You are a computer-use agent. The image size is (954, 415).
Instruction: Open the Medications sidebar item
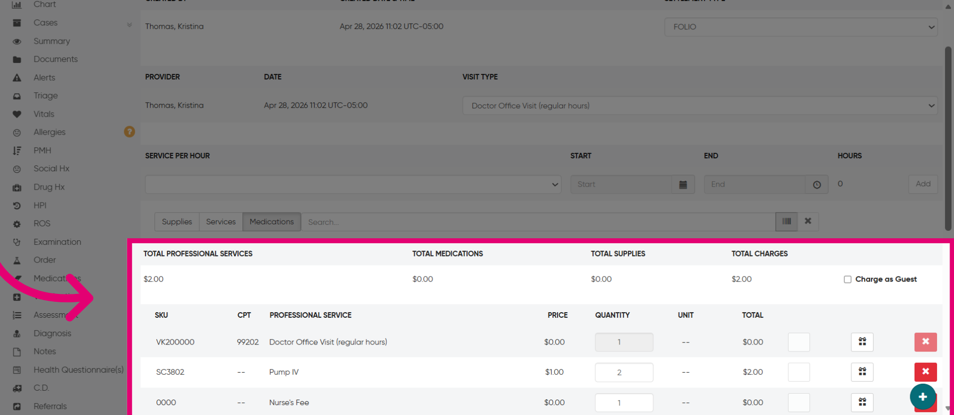coord(57,278)
